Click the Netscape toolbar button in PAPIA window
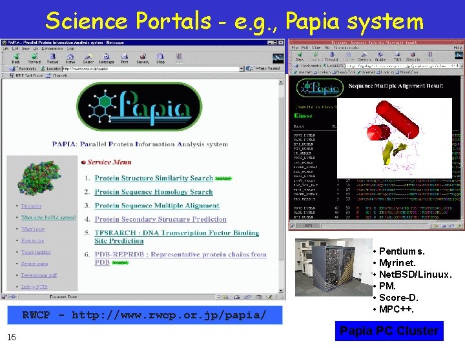This screenshot has width=465, height=348. click(x=107, y=58)
